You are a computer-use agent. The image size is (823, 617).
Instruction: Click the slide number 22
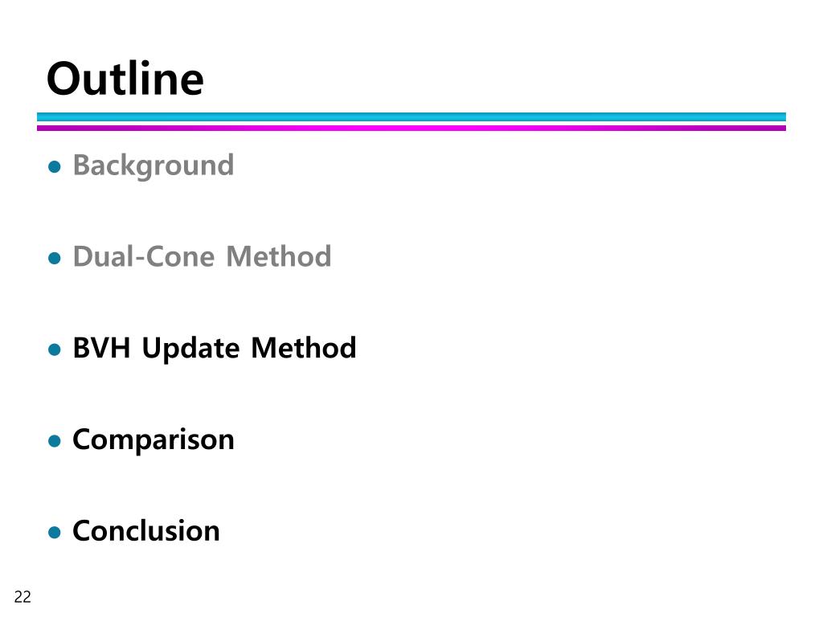pos(23,597)
